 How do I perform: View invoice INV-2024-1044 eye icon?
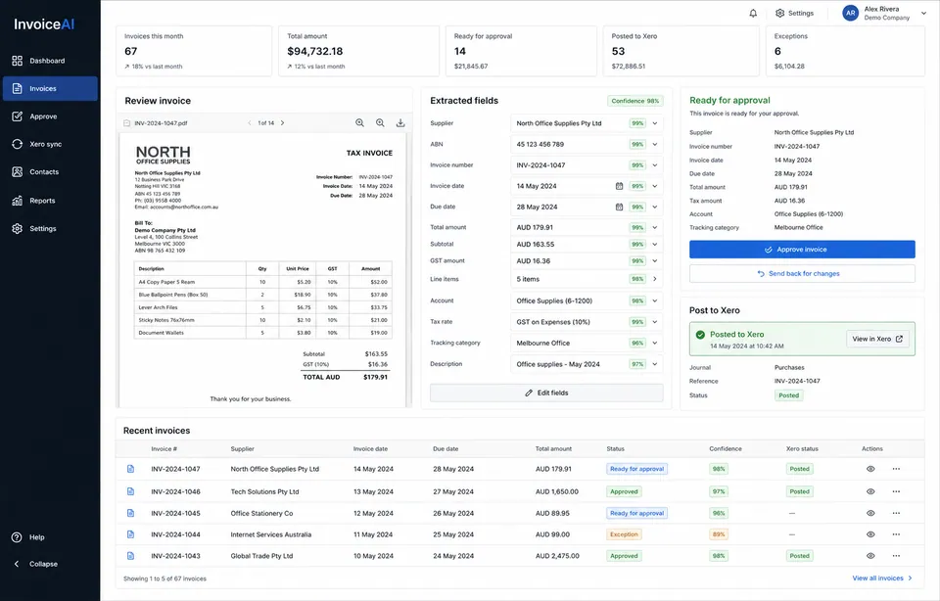870,534
